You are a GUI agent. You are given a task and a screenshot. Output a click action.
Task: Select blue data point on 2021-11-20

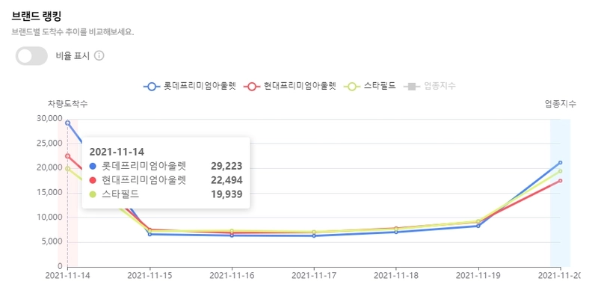(560, 162)
